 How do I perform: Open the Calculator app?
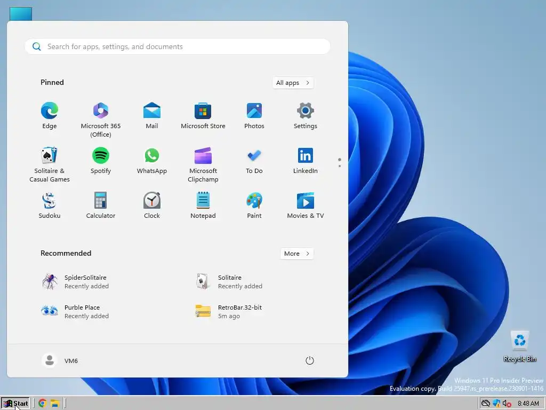pyautogui.click(x=101, y=206)
